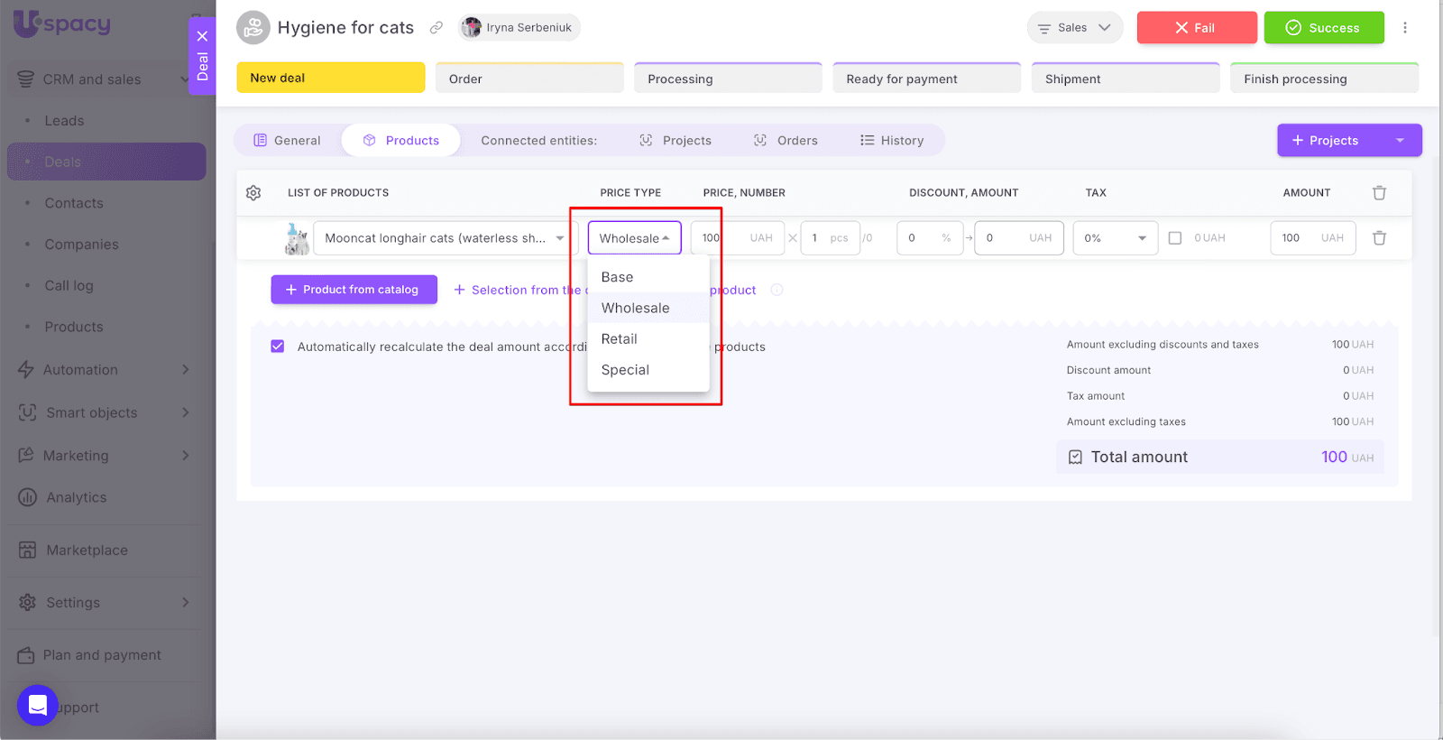Check the tax included checkbox
Screen dimensions: 1443x740
(x=1174, y=238)
